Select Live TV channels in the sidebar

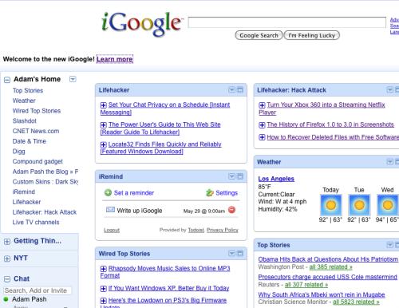[x=36, y=222]
